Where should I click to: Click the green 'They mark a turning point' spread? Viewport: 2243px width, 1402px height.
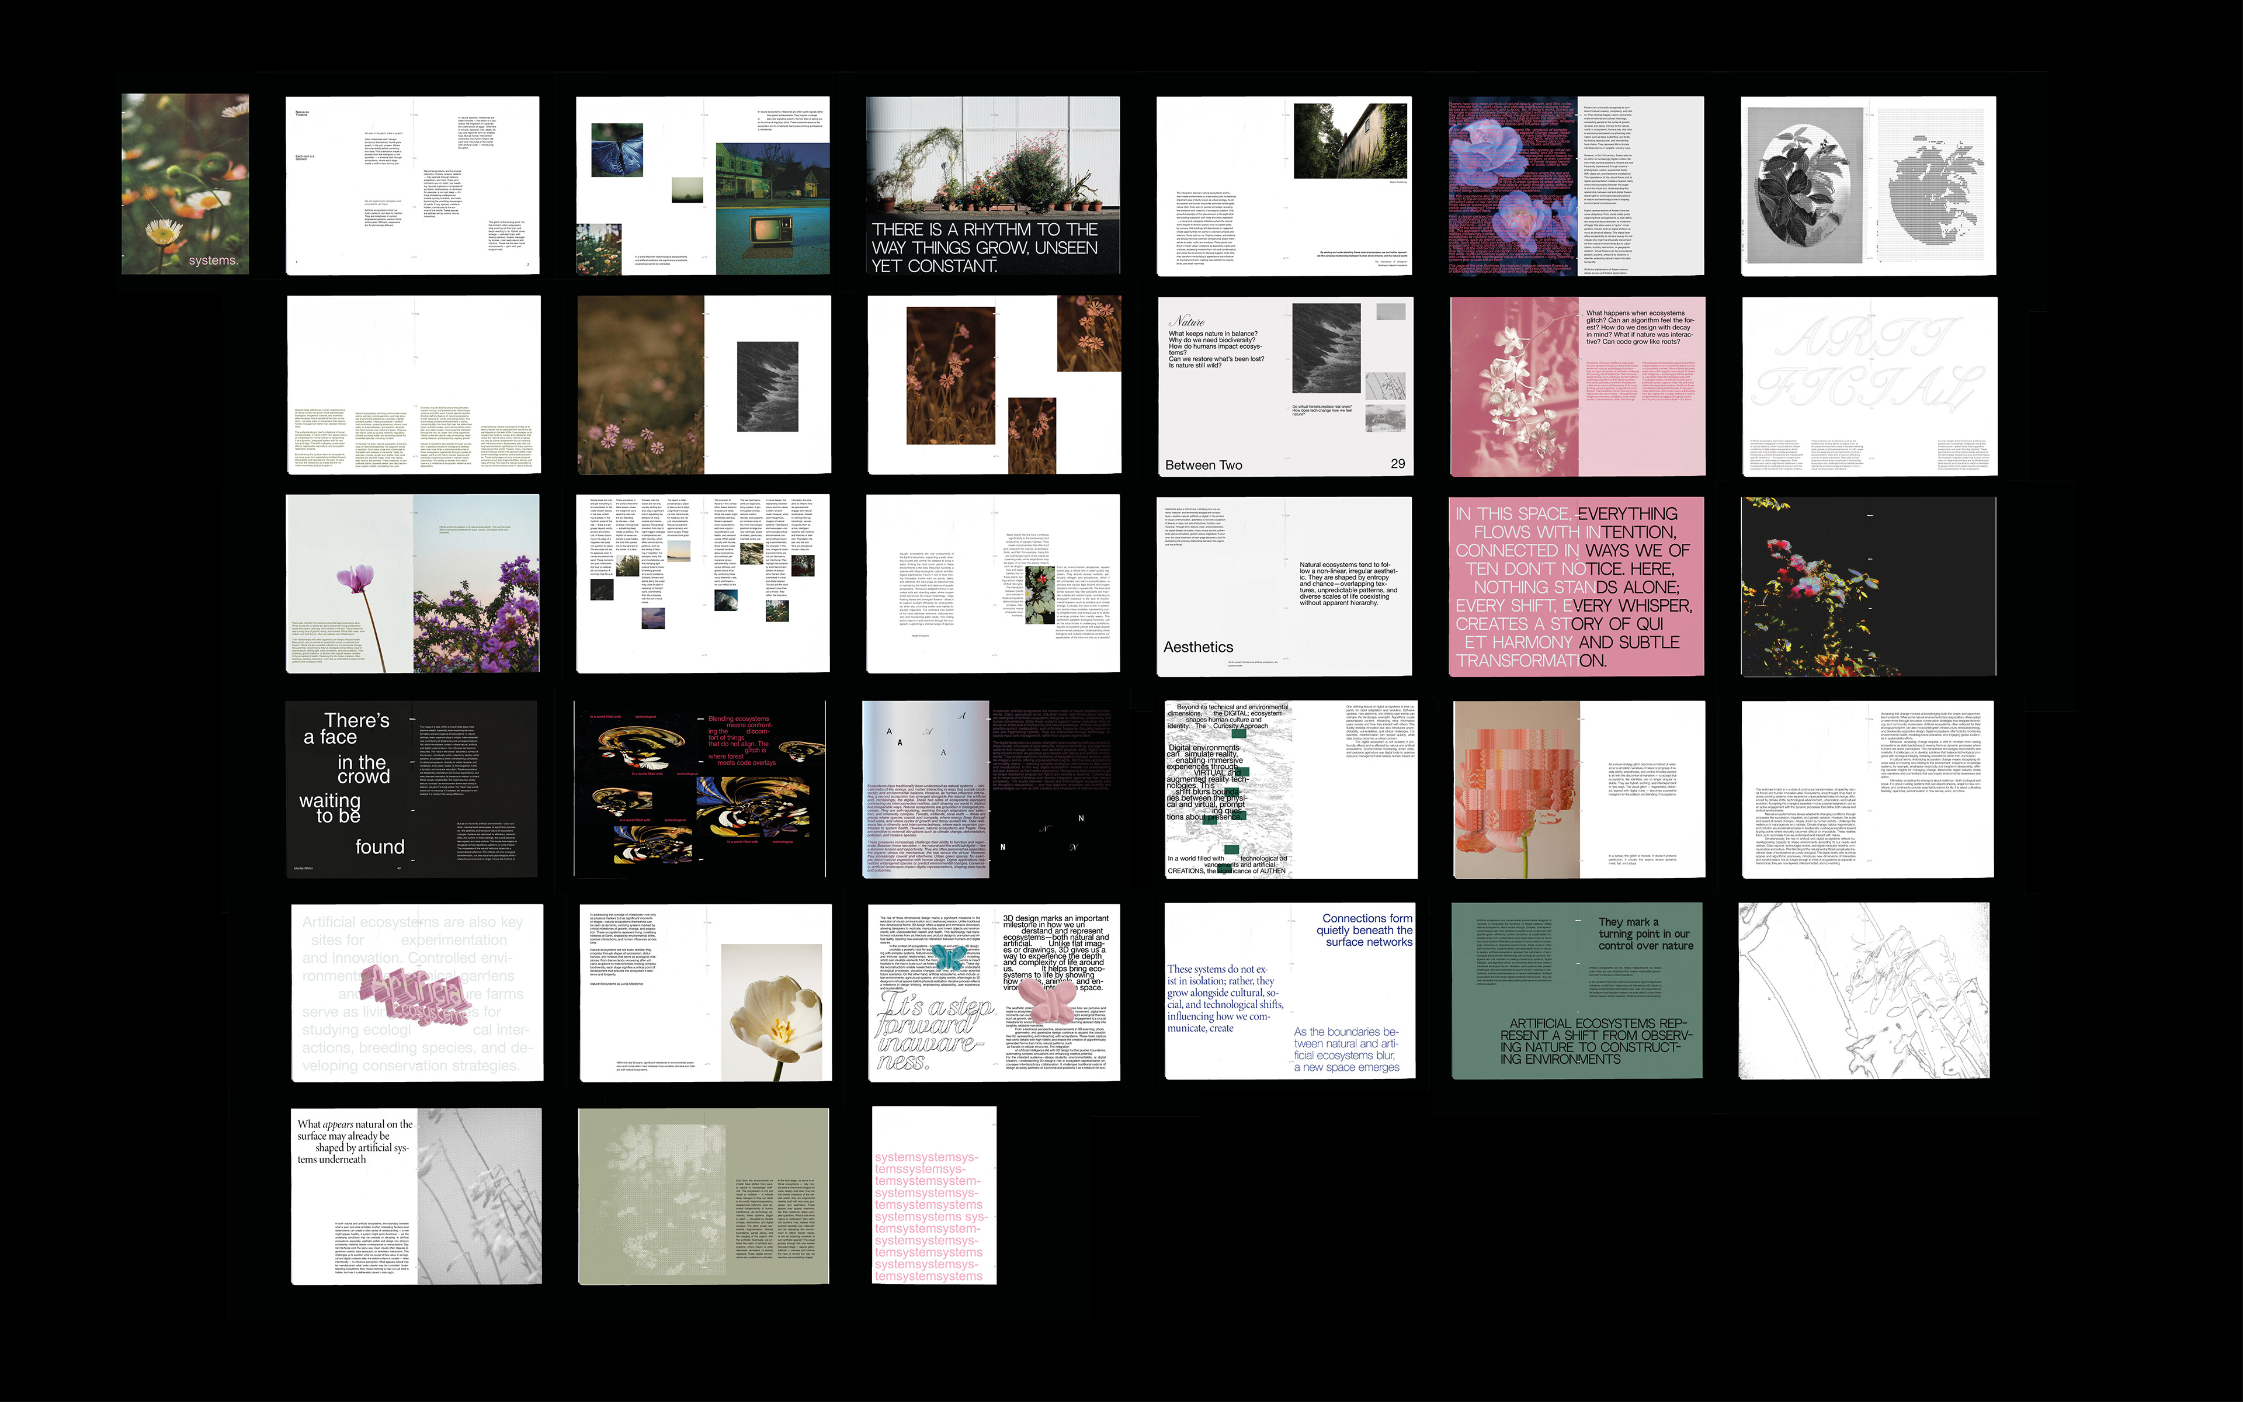pos(1576,990)
